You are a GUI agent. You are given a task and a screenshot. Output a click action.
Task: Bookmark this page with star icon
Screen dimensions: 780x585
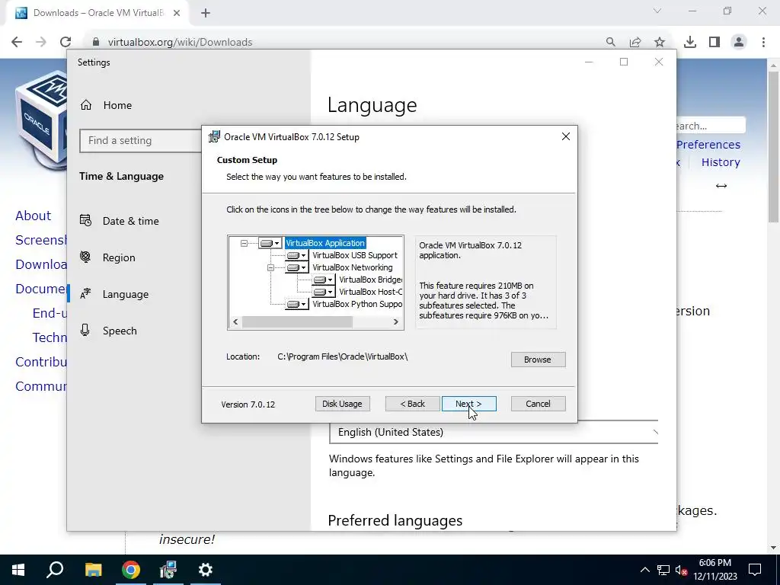660,43
